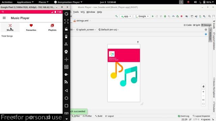Set design canvas zoom to 1:1
The height and width of the screenshot is (121, 216).
[x=203, y=100]
